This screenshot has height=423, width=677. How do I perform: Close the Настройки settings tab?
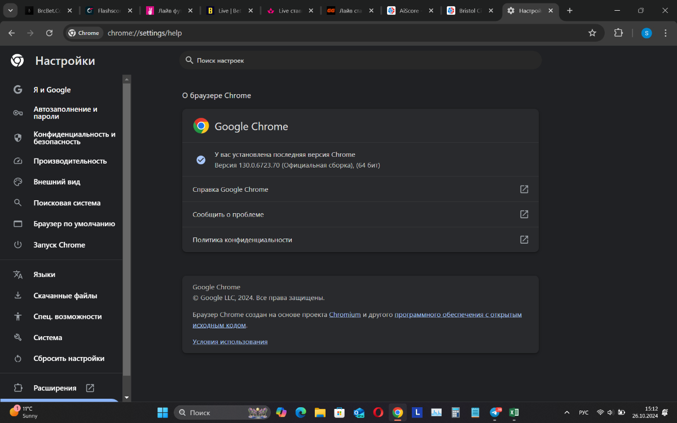click(552, 11)
